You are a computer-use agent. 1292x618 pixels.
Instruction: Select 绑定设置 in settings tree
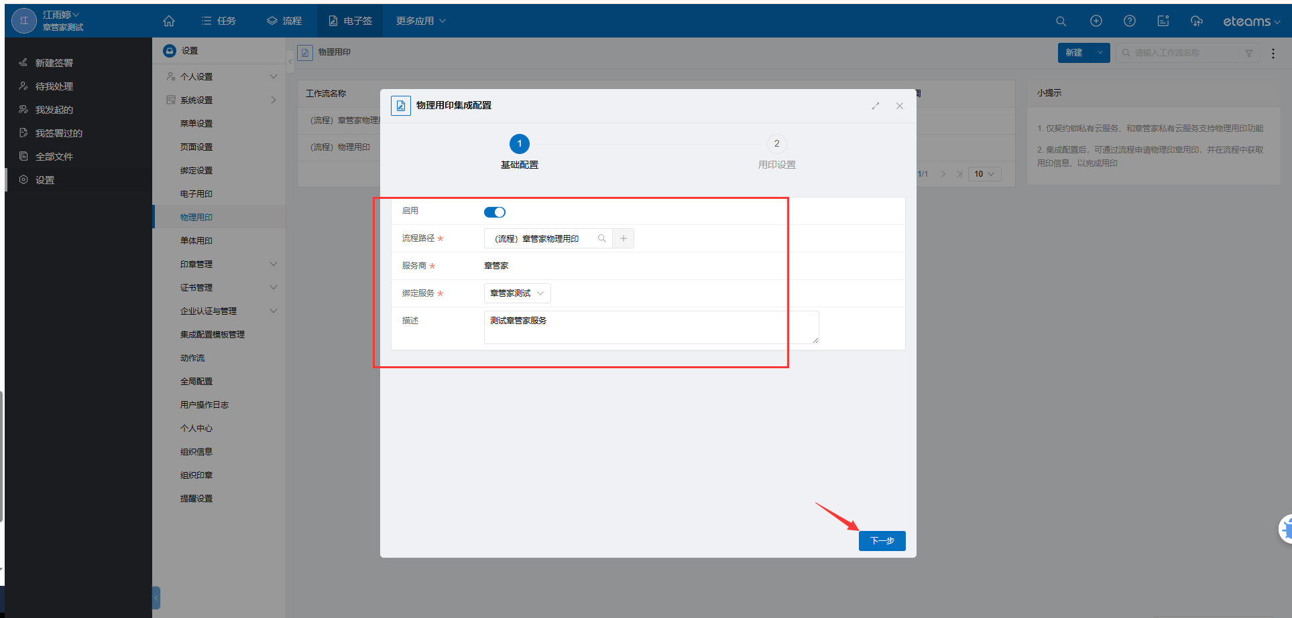tap(196, 171)
